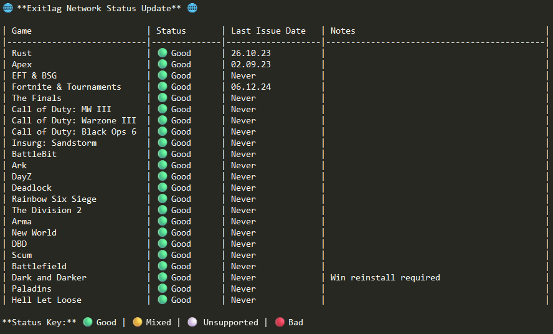Click "Never" date in the Paladins row

243,289
